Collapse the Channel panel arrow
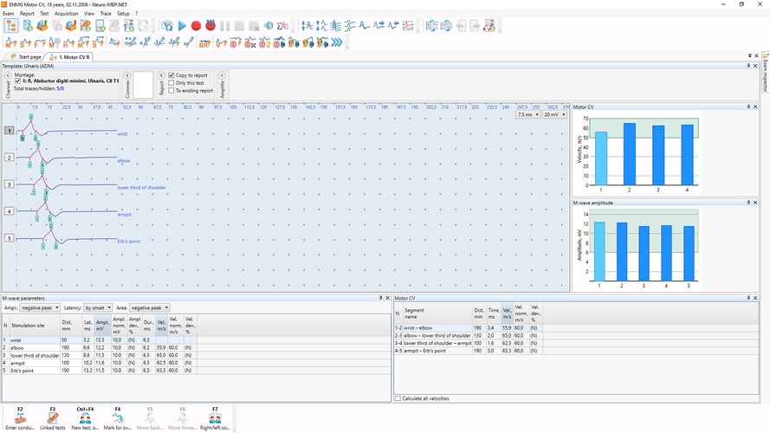This screenshot has width=770, height=433. 8,75
